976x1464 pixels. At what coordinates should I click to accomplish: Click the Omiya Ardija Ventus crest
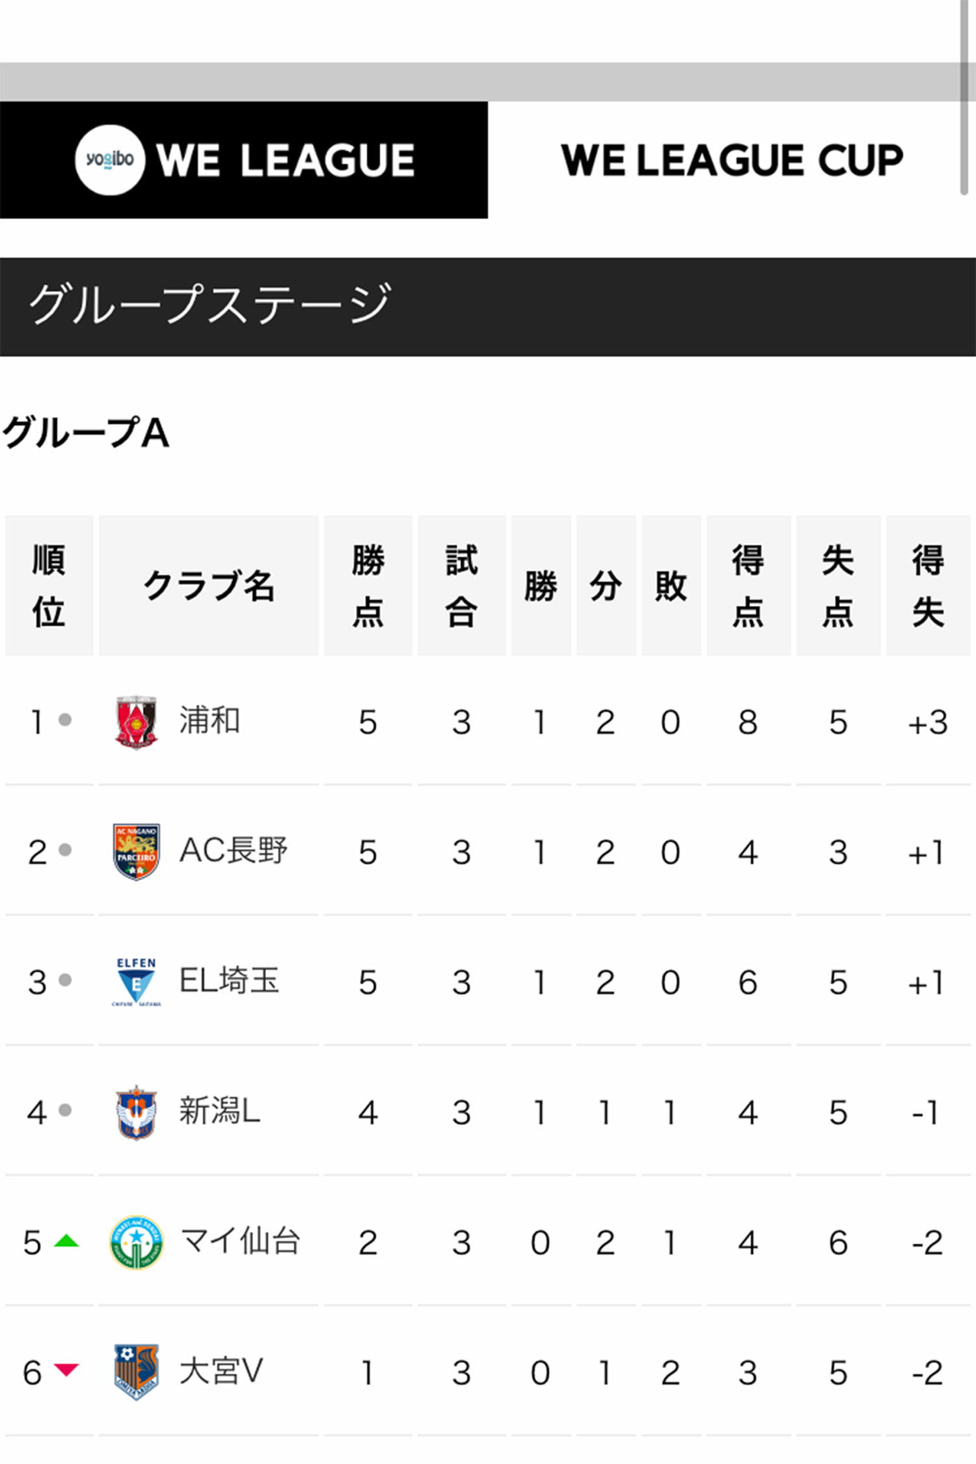tap(136, 1372)
